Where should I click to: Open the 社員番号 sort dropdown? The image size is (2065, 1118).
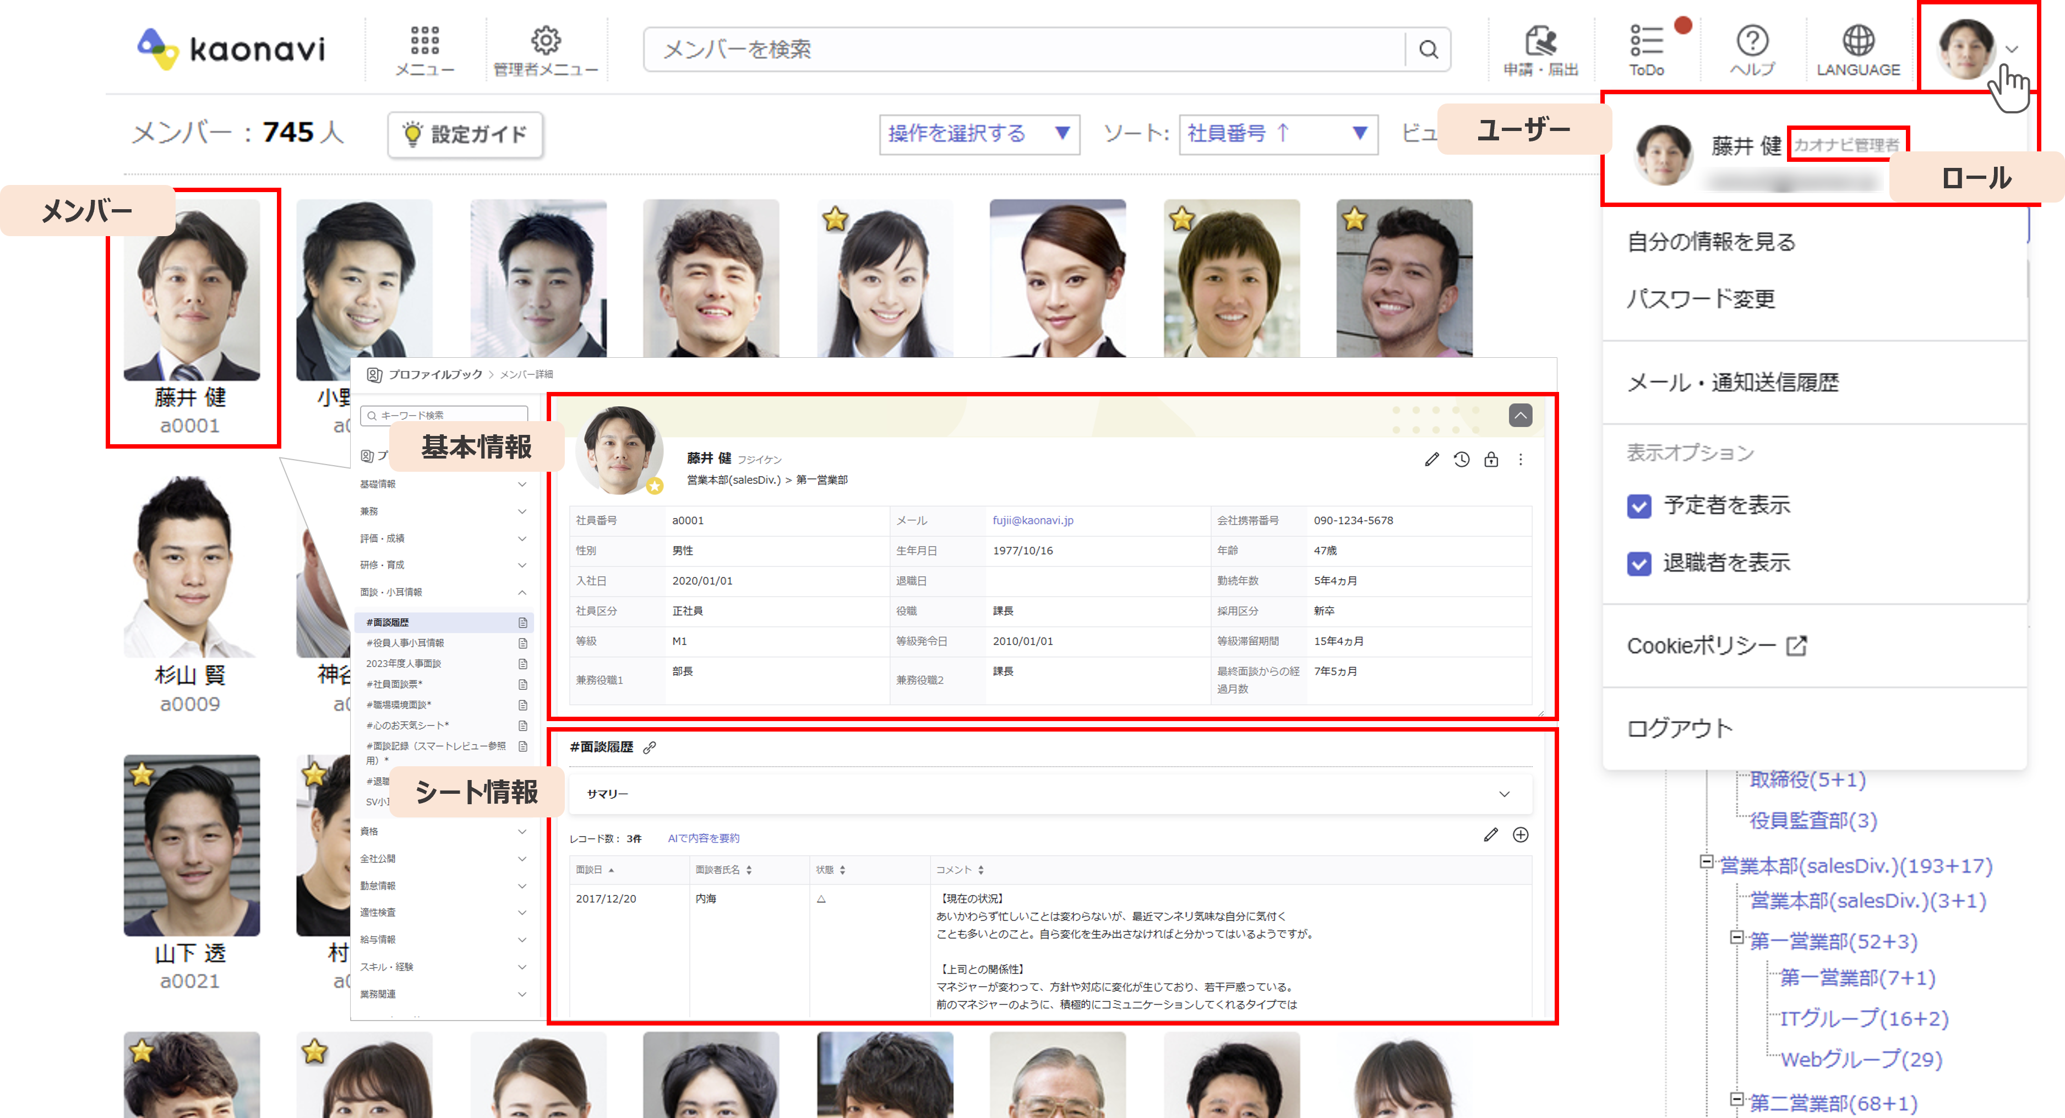1278,134
